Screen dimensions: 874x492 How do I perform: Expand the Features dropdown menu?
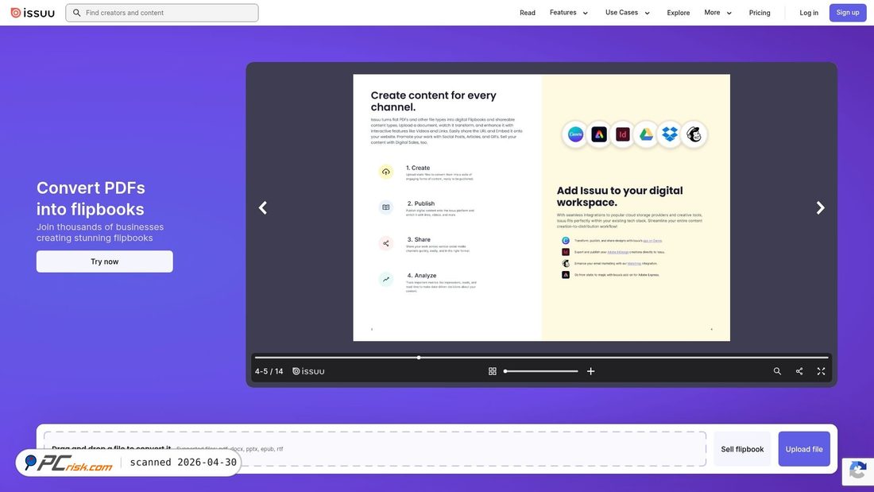point(569,12)
